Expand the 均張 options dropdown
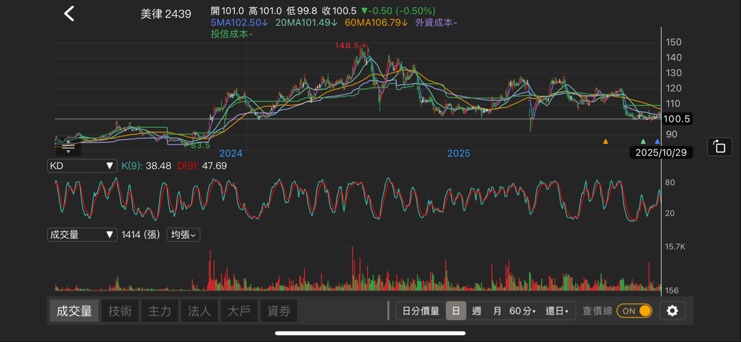The image size is (741, 342). 183,235
